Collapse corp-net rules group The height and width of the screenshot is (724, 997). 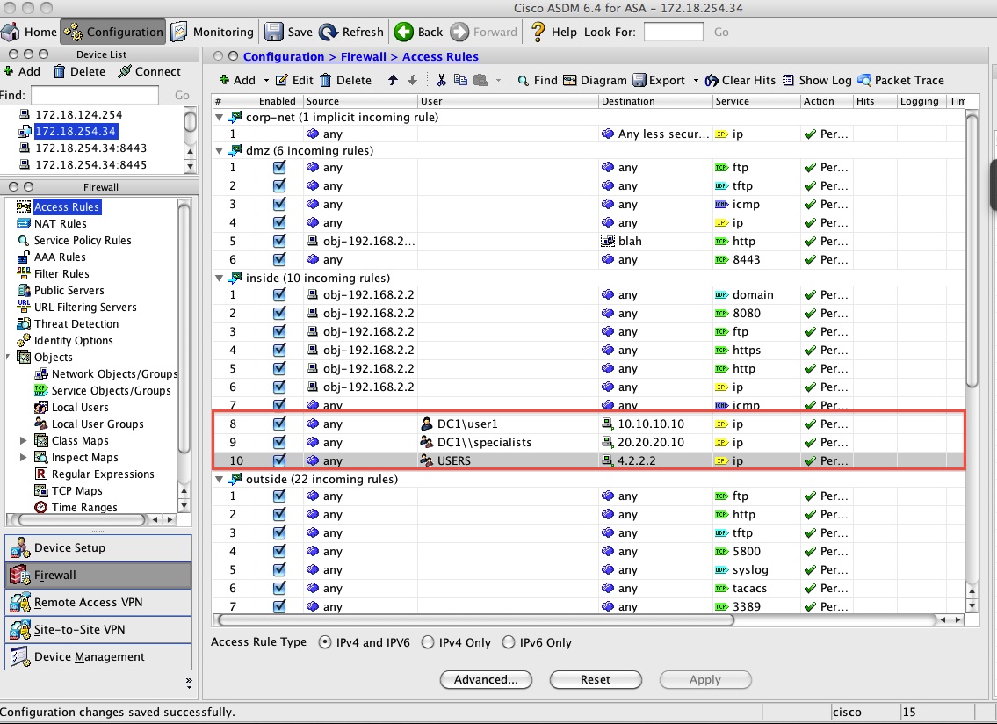coord(220,117)
